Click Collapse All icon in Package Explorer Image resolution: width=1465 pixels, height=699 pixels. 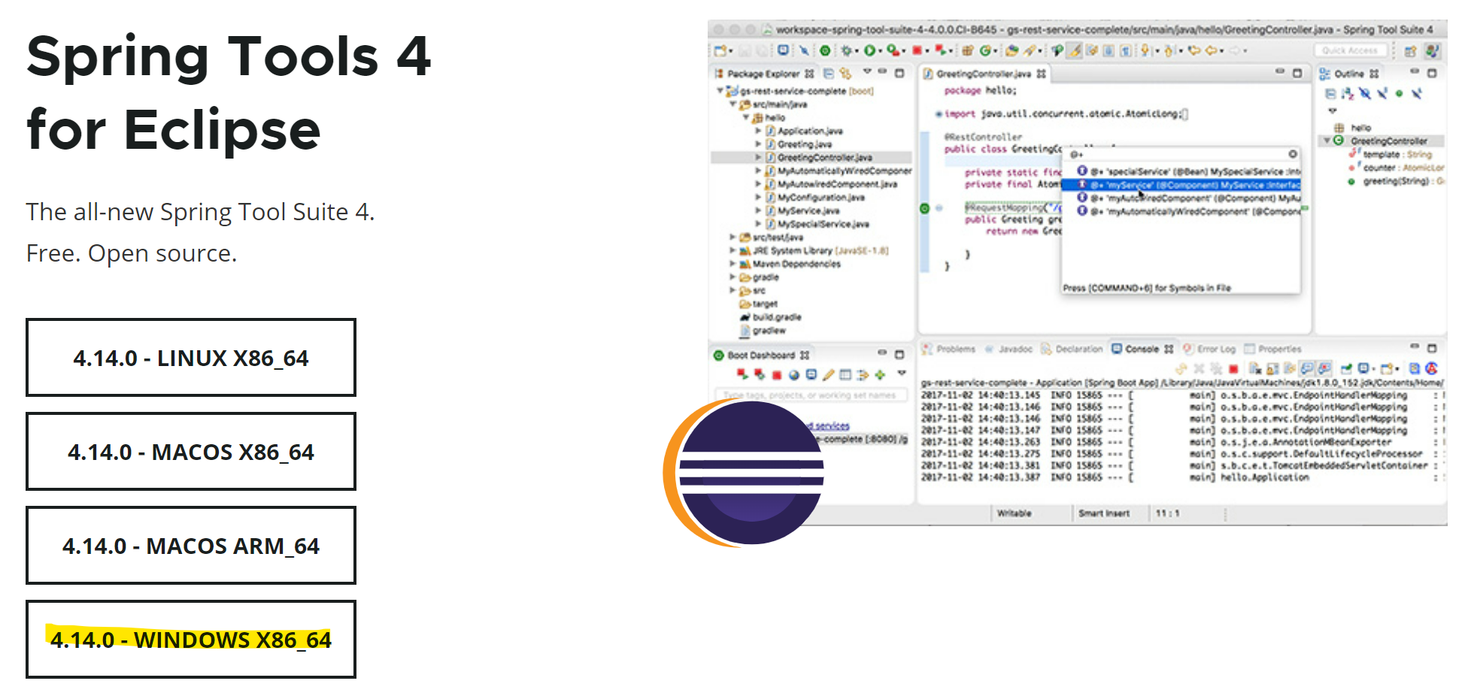829,74
